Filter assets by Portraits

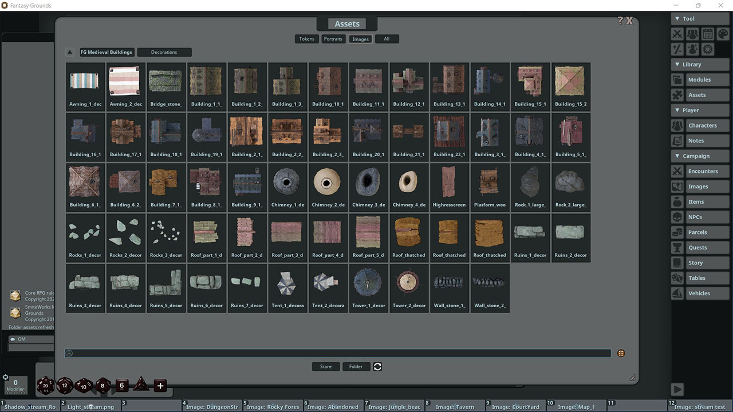[334, 38]
